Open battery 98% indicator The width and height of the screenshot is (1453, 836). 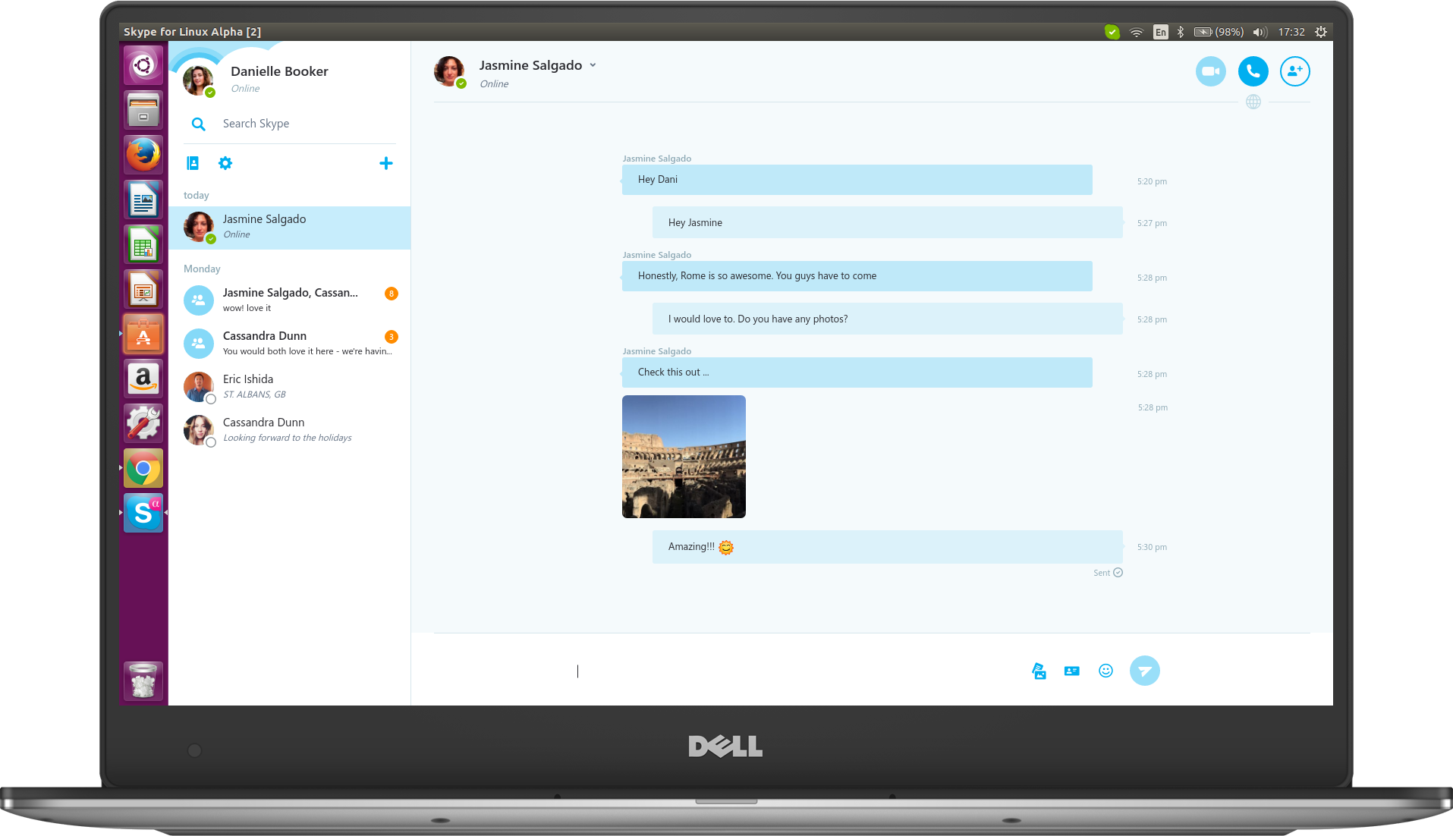pos(1219,32)
